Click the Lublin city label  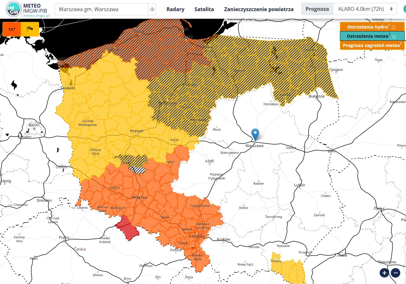(x=300, y=185)
